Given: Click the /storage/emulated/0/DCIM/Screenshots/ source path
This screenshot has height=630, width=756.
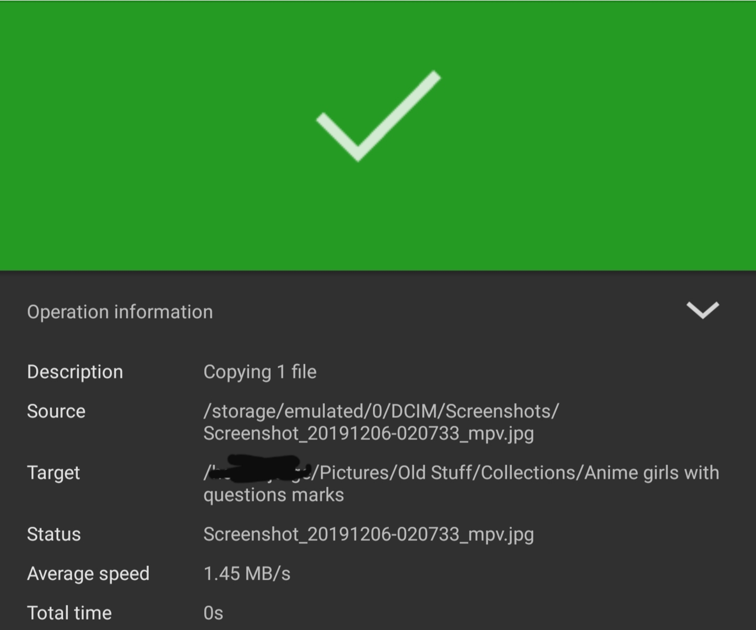Looking at the screenshot, I should point(381,411).
